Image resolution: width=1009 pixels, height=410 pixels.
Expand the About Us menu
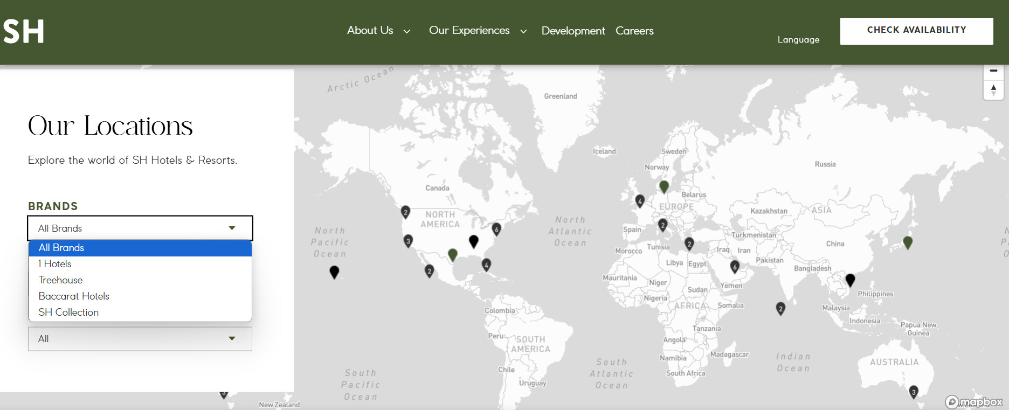click(378, 31)
